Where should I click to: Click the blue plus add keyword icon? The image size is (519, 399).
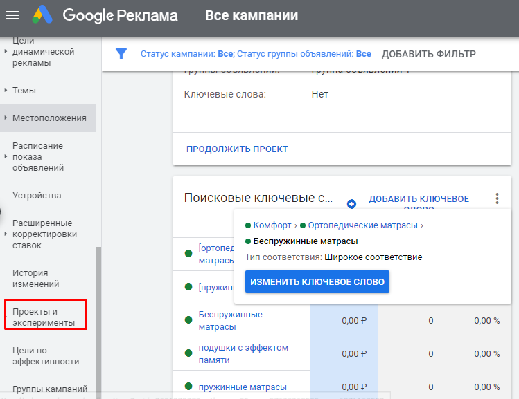pyautogui.click(x=351, y=204)
